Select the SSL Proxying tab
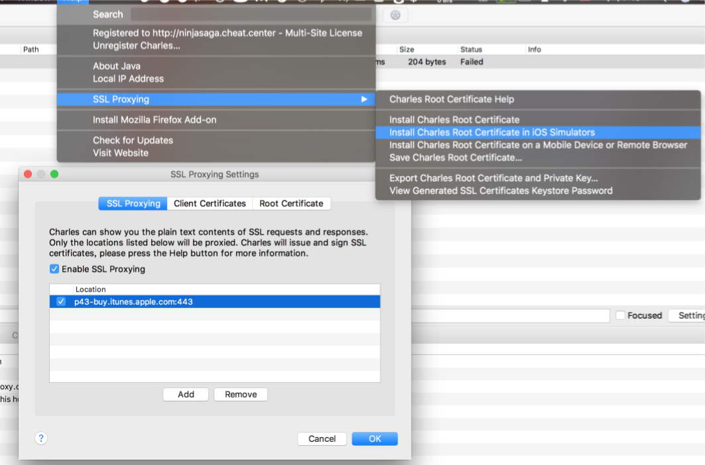This screenshot has height=465, width=705. pos(133,203)
